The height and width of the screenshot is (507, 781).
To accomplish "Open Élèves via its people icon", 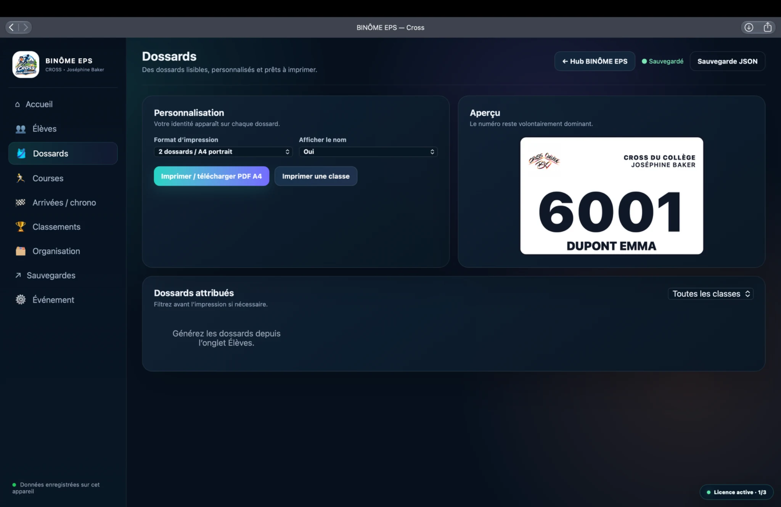I will click(21, 129).
